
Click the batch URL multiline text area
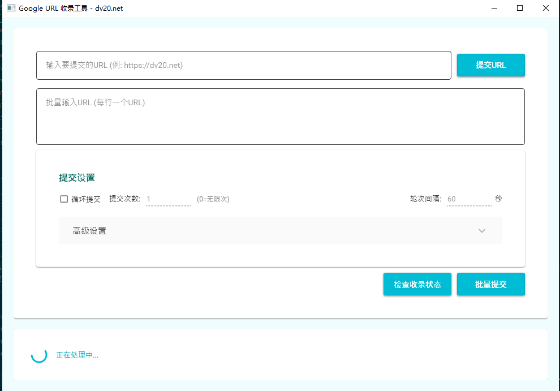(281, 116)
